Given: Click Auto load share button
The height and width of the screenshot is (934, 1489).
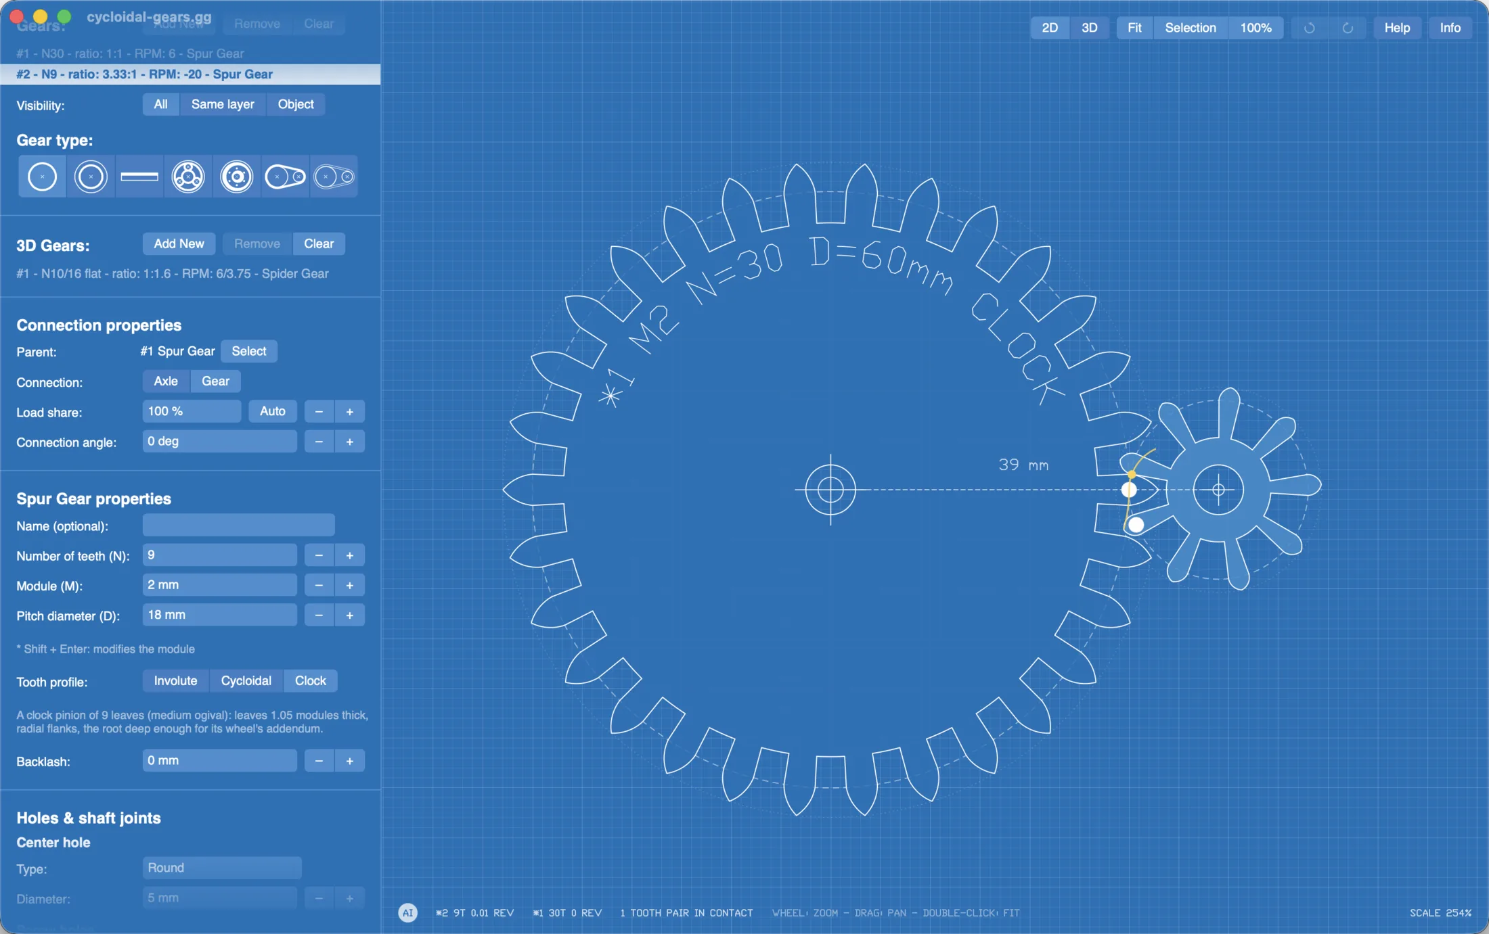Looking at the screenshot, I should [273, 411].
